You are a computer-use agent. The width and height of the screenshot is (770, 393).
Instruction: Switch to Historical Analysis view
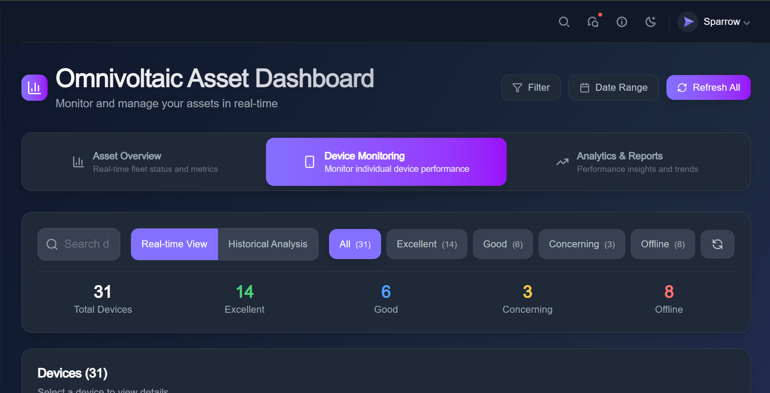click(x=267, y=244)
